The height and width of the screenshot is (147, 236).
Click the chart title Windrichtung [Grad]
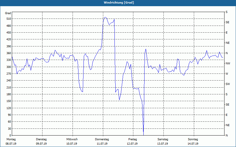(119, 3)
